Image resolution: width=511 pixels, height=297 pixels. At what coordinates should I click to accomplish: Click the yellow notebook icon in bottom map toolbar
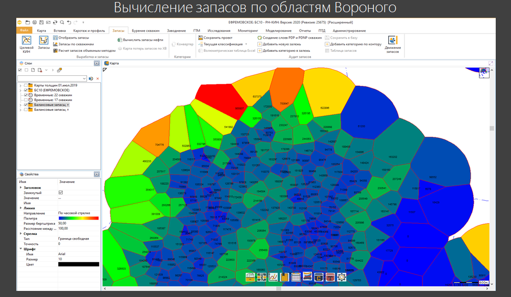(x=284, y=277)
